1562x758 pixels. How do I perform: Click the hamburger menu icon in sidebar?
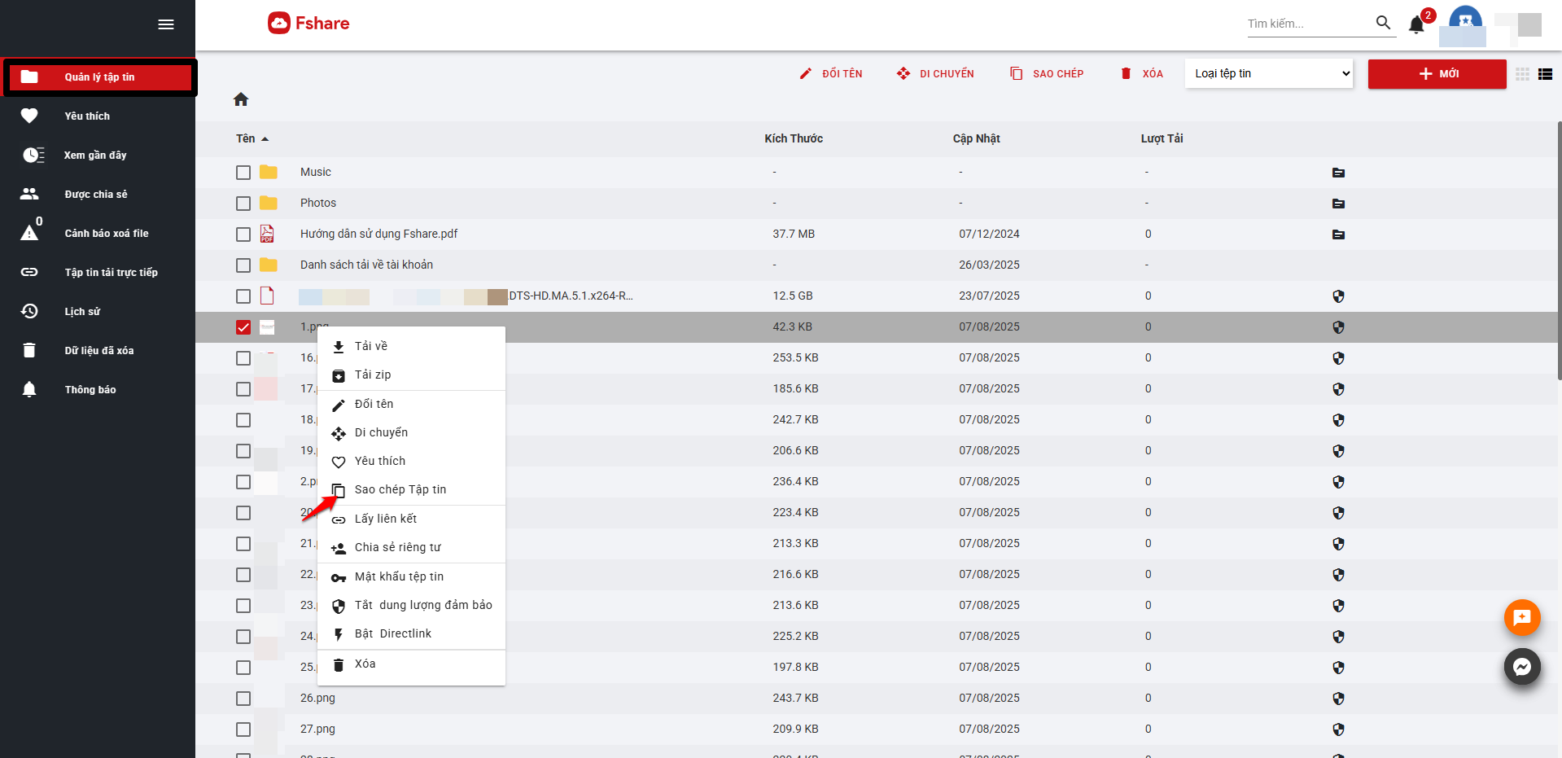click(166, 24)
